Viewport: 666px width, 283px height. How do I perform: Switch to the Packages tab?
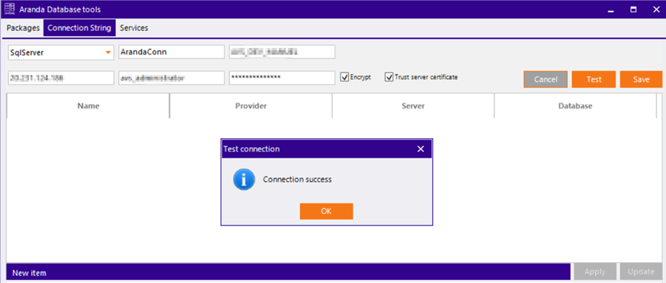pos(23,28)
